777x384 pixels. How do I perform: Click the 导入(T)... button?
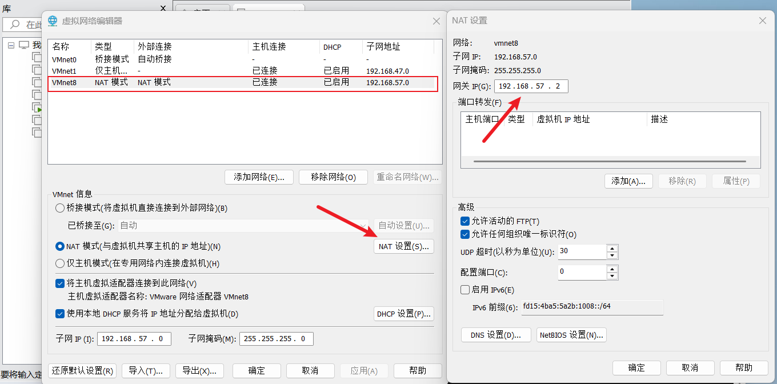(x=146, y=371)
